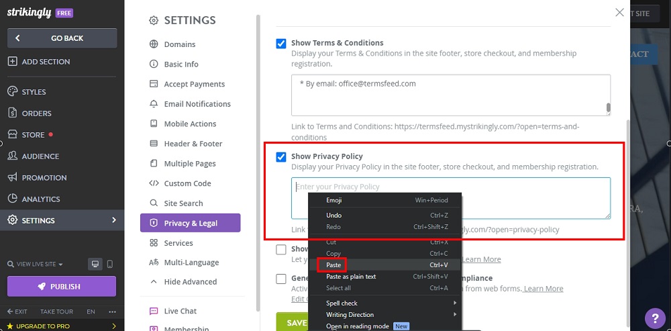
Task: Open Email Notifications bell icon
Action: coord(154,103)
